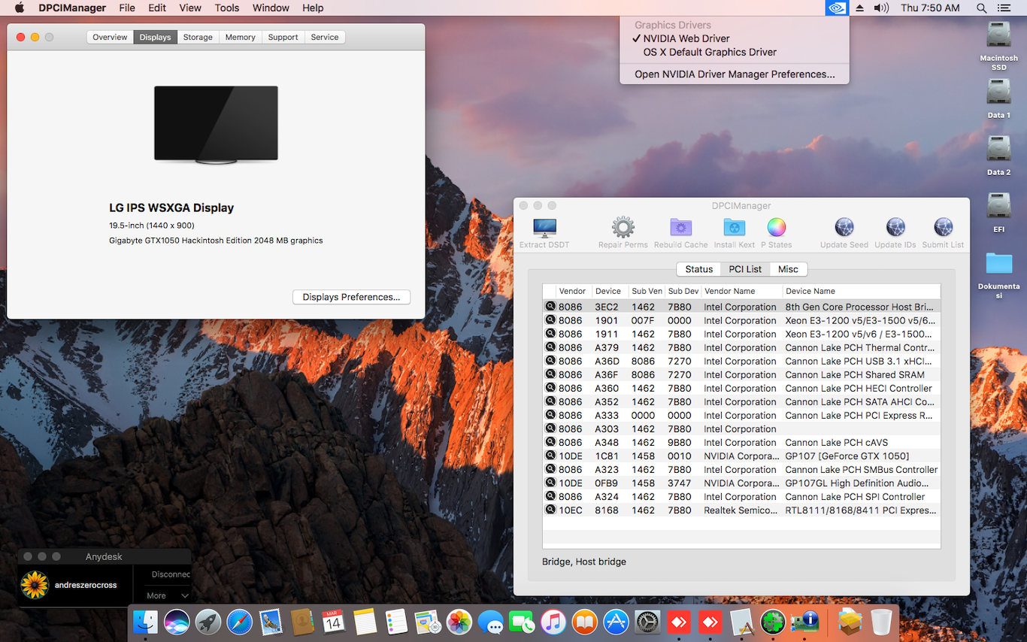The height and width of the screenshot is (642, 1027).
Task: Open Install Kext in the DPCIManager toolbar
Action: point(734,228)
